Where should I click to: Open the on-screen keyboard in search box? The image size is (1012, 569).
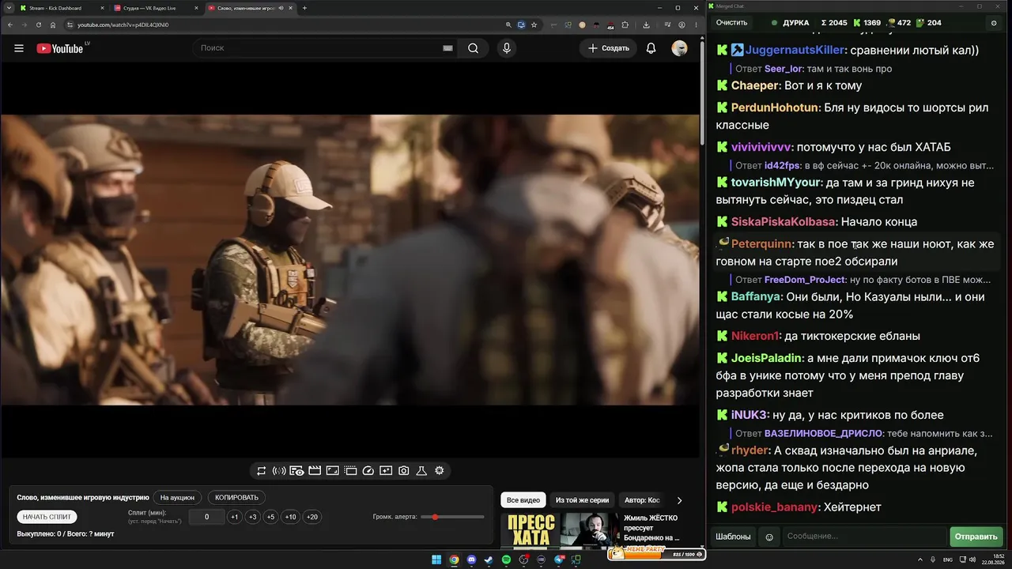[447, 48]
